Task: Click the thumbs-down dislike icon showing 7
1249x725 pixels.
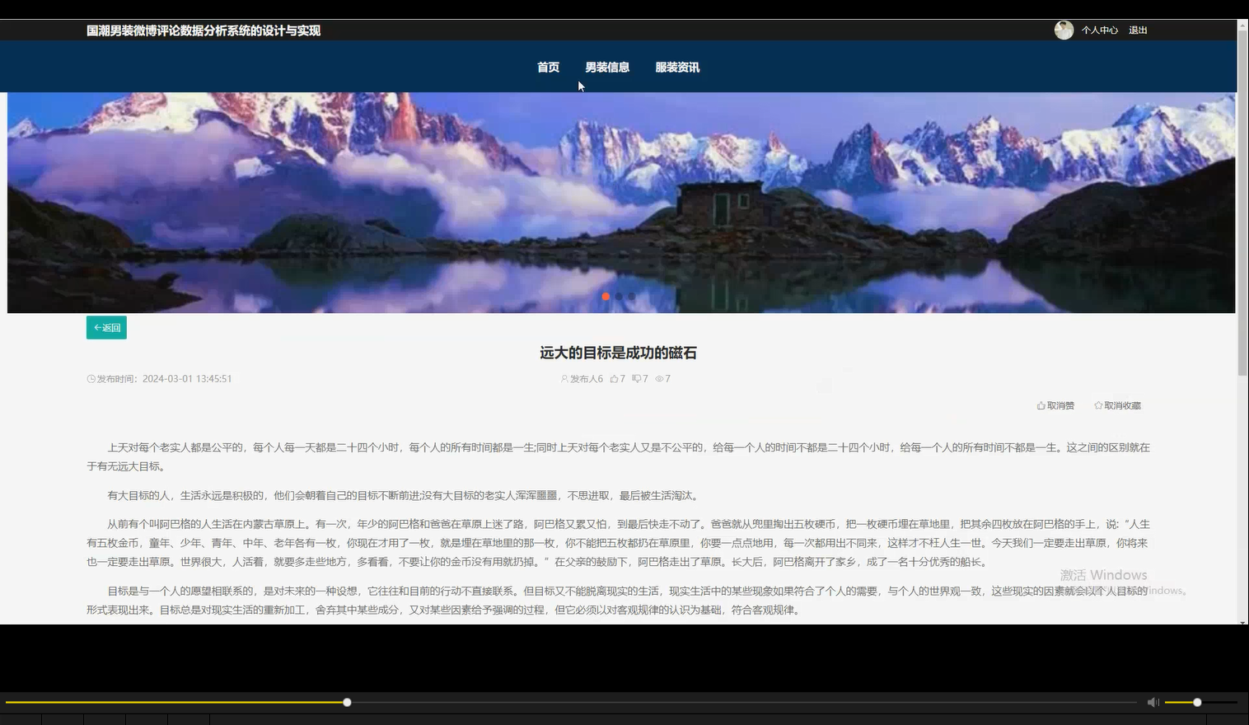Action: [x=634, y=378]
